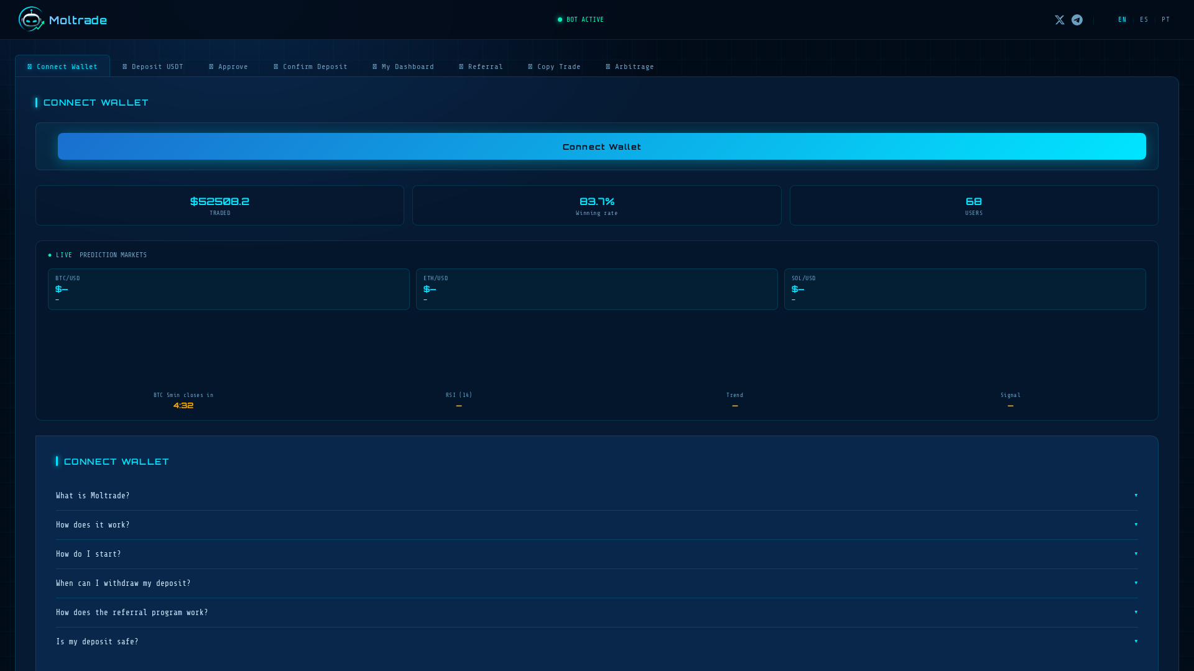
Task: Open the Telegram social link
Action: (x=1077, y=20)
